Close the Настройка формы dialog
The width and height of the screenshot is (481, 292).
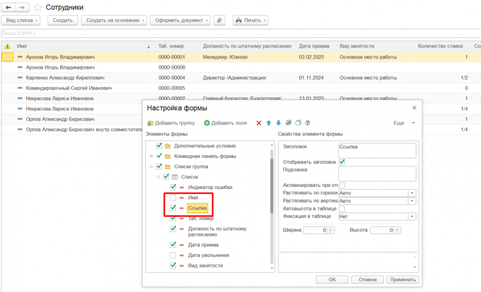pyautogui.click(x=415, y=108)
